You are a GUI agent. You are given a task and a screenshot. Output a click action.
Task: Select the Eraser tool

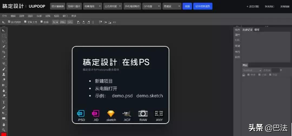point(4,80)
